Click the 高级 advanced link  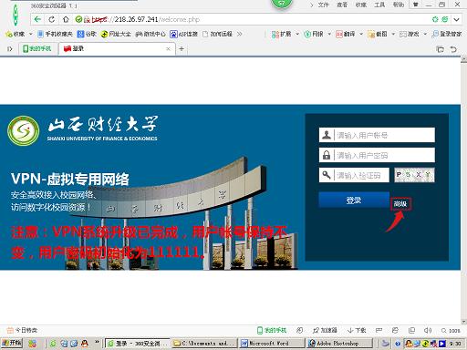tap(400, 204)
